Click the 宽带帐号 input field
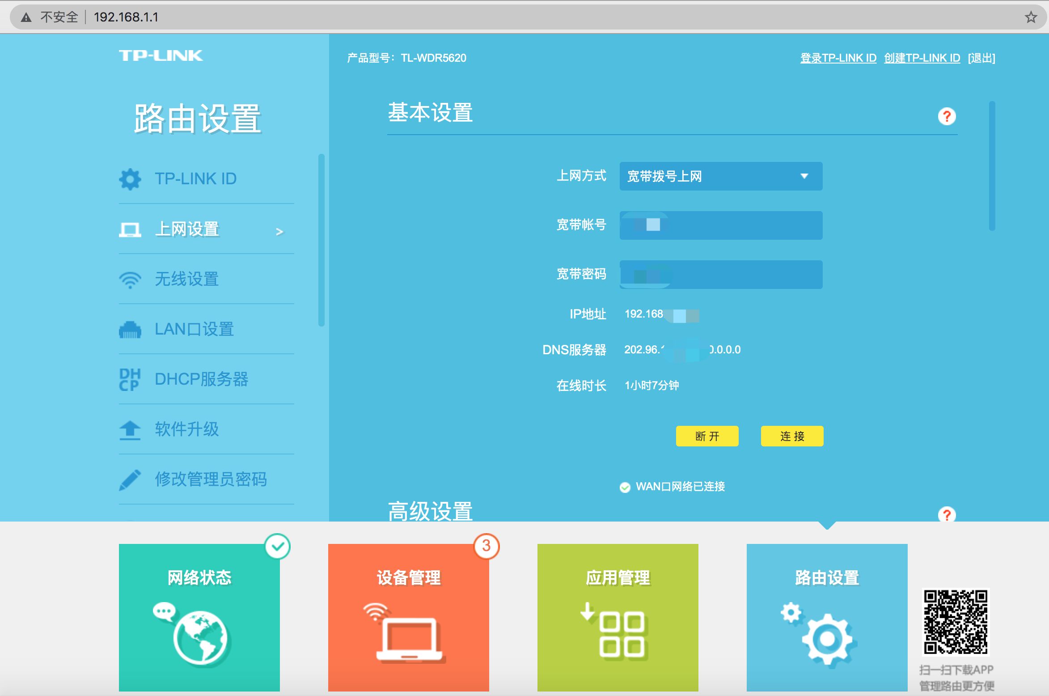1049x696 pixels. tap(721, 225)
